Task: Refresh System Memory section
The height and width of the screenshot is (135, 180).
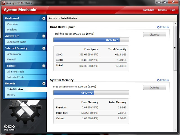Action: tap(163, 80)
